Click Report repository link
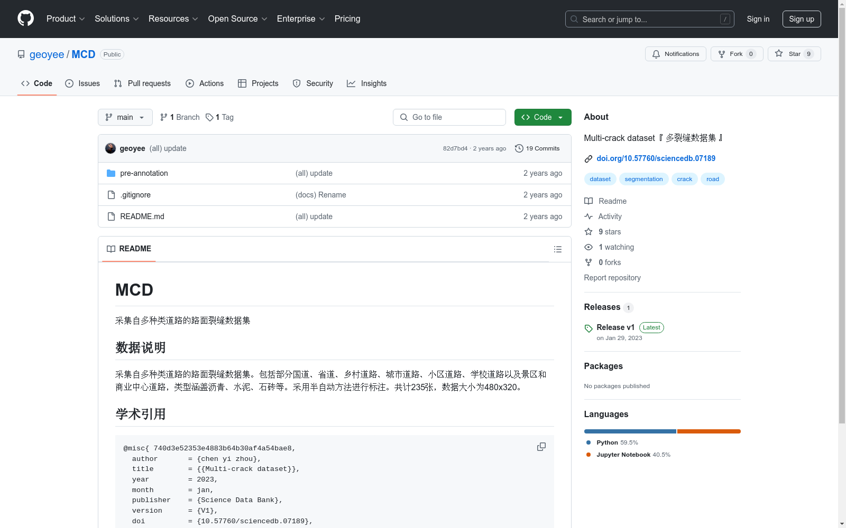The height and width of the screenshot is (528, 846). [612, 278]
